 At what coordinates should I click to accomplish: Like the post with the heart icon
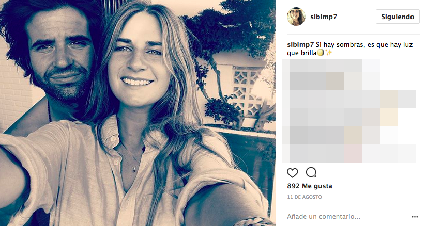click(x=293, y=172)
